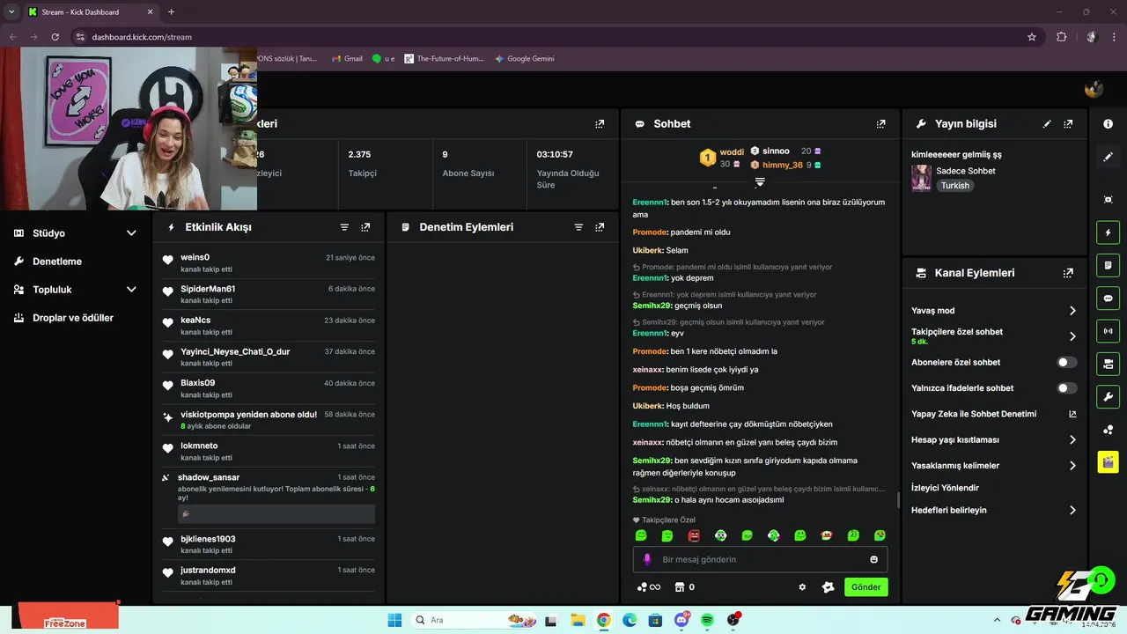Click İzleyici Yönlendir option

(945, 488)
